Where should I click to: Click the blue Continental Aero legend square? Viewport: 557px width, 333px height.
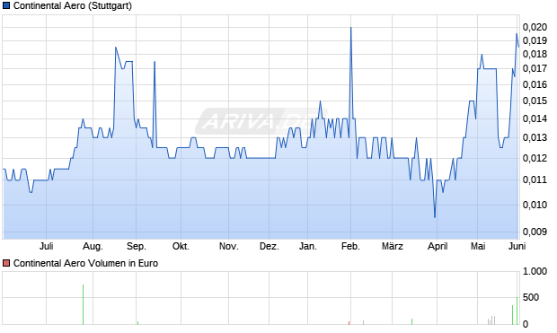pyautogui.click(x=6, y=5)
